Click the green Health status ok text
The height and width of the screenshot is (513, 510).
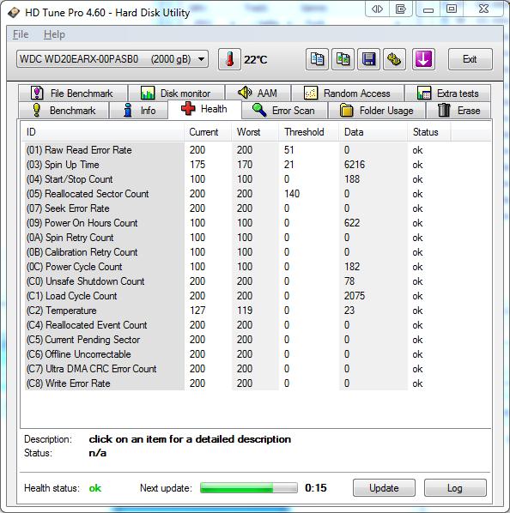(95, 488)
